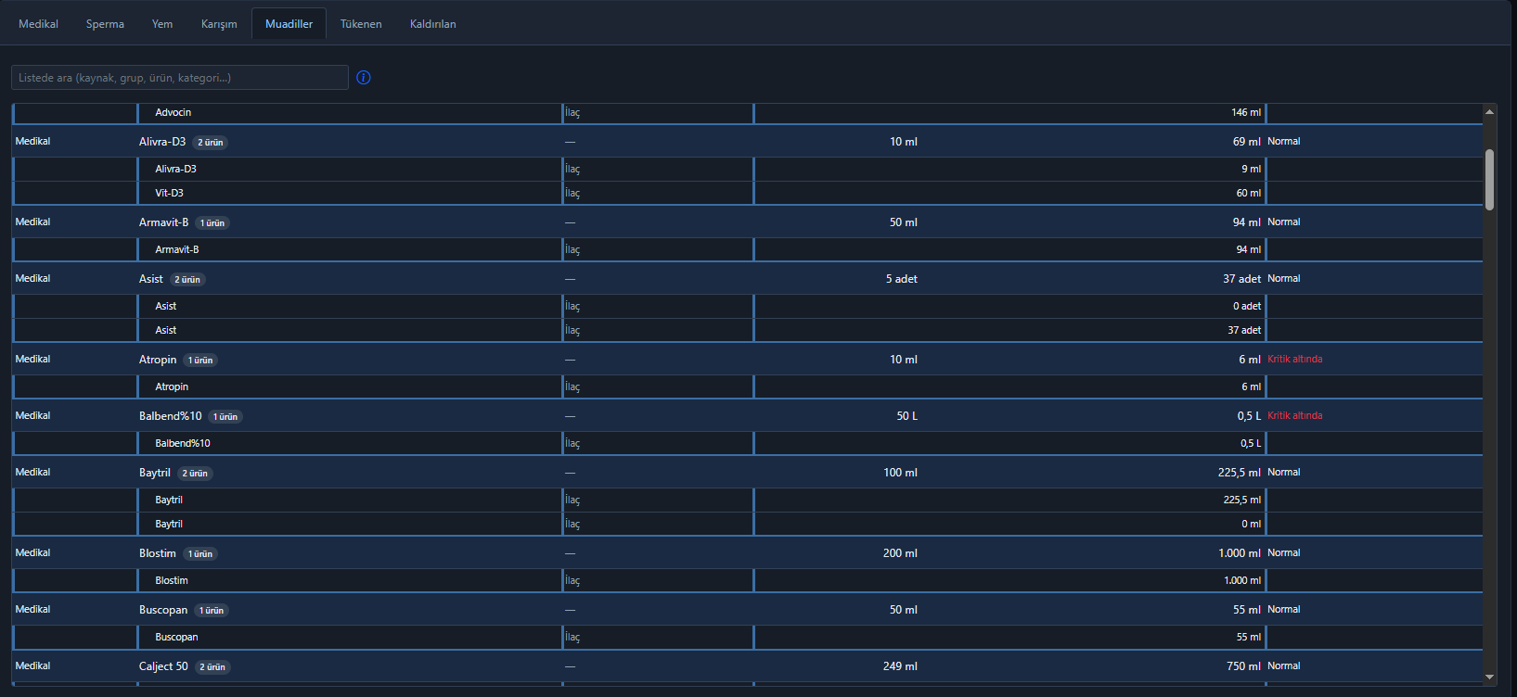Click the '69 ml' total for Alivra-D3 group

click(1247, 142)
